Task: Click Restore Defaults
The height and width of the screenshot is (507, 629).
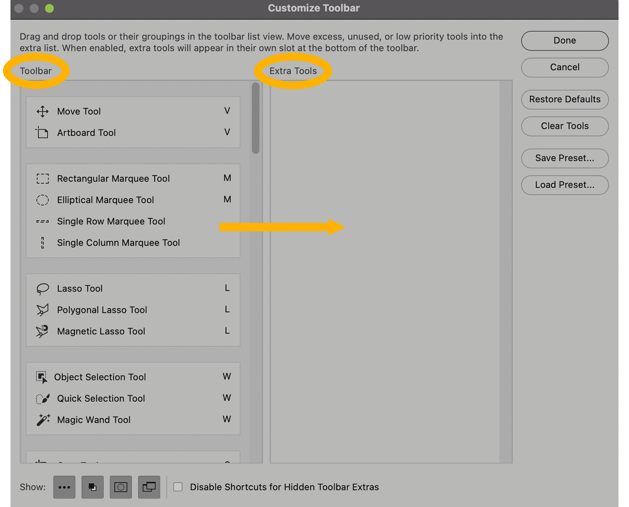Action: pos(564,99)
